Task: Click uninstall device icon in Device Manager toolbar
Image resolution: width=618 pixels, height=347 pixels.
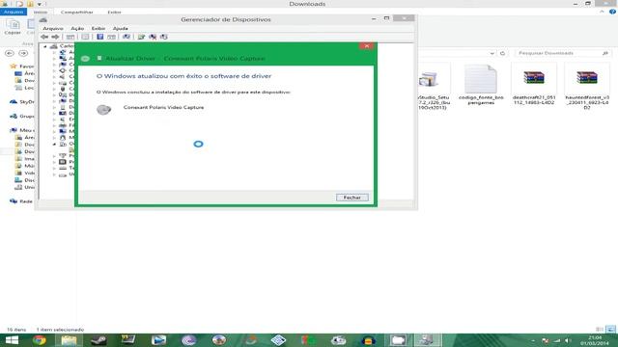Action: 153,37
